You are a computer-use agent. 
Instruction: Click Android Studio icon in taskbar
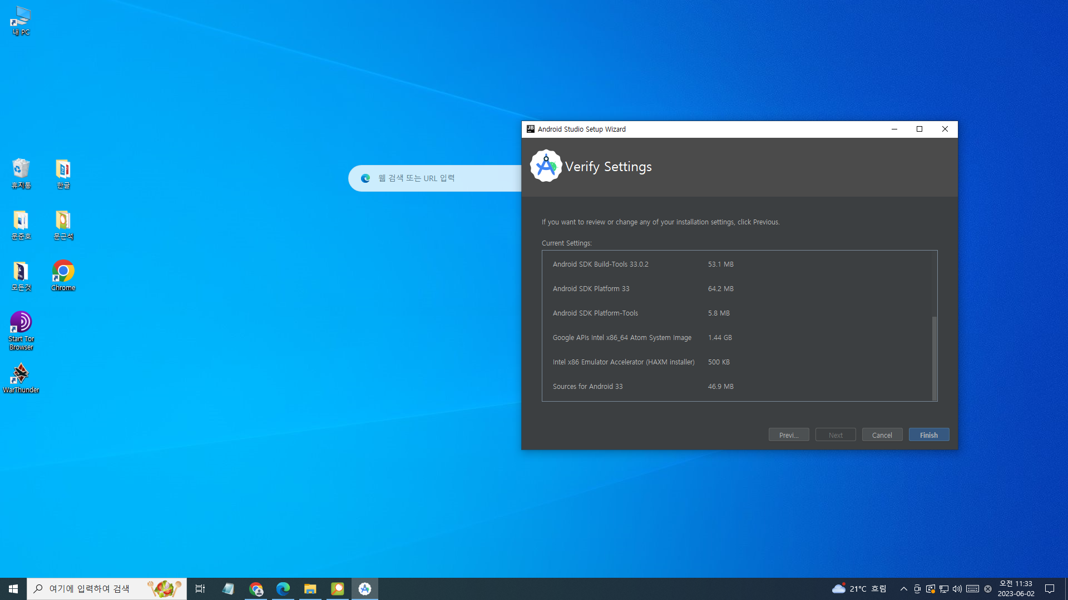coord(365,589)
